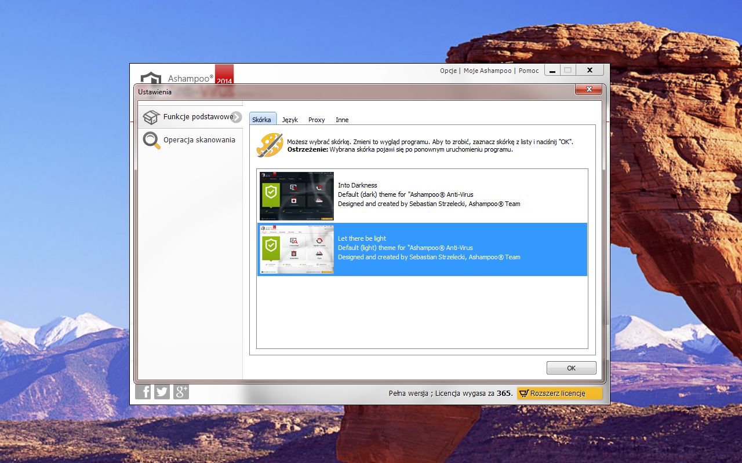Click the arrow beside Funkcje podstawowe
The width and height of the screenshot is (742, 463).
point(236,117)
